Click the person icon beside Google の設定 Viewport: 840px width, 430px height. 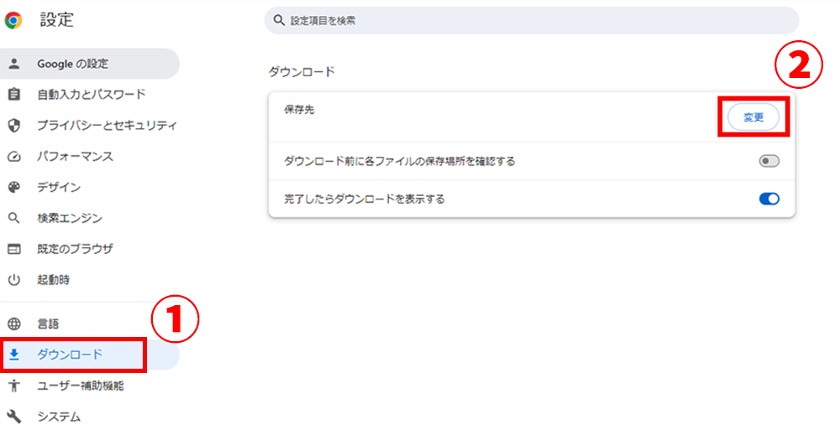coord(14,64)
